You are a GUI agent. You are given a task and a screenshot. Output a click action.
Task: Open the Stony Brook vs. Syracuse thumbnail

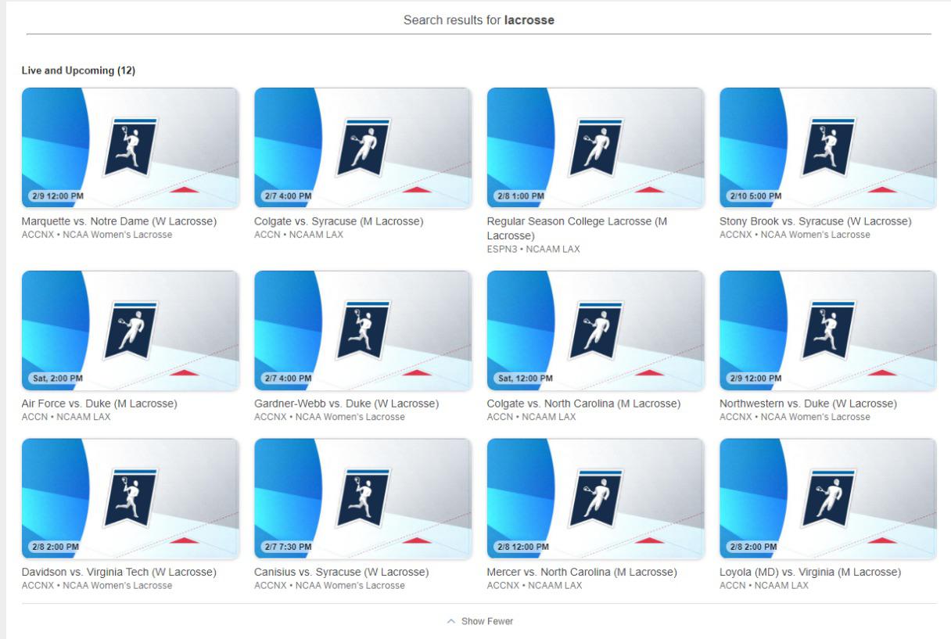tap(827, 148)
